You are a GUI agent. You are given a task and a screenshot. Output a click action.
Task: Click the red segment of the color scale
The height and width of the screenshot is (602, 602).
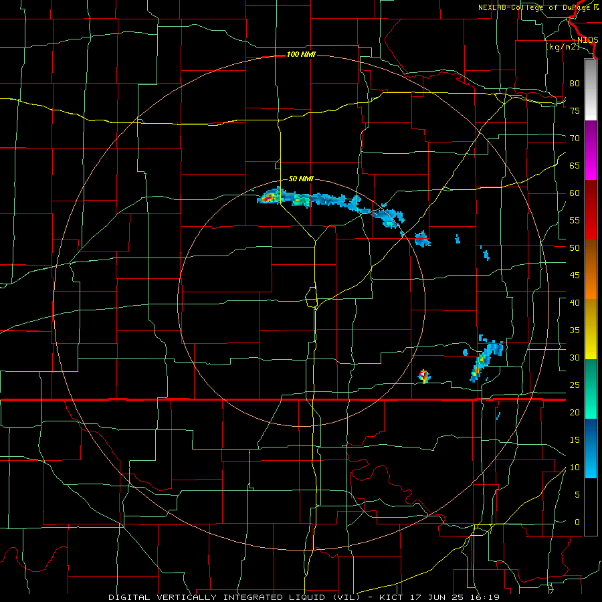pos(591,209)
